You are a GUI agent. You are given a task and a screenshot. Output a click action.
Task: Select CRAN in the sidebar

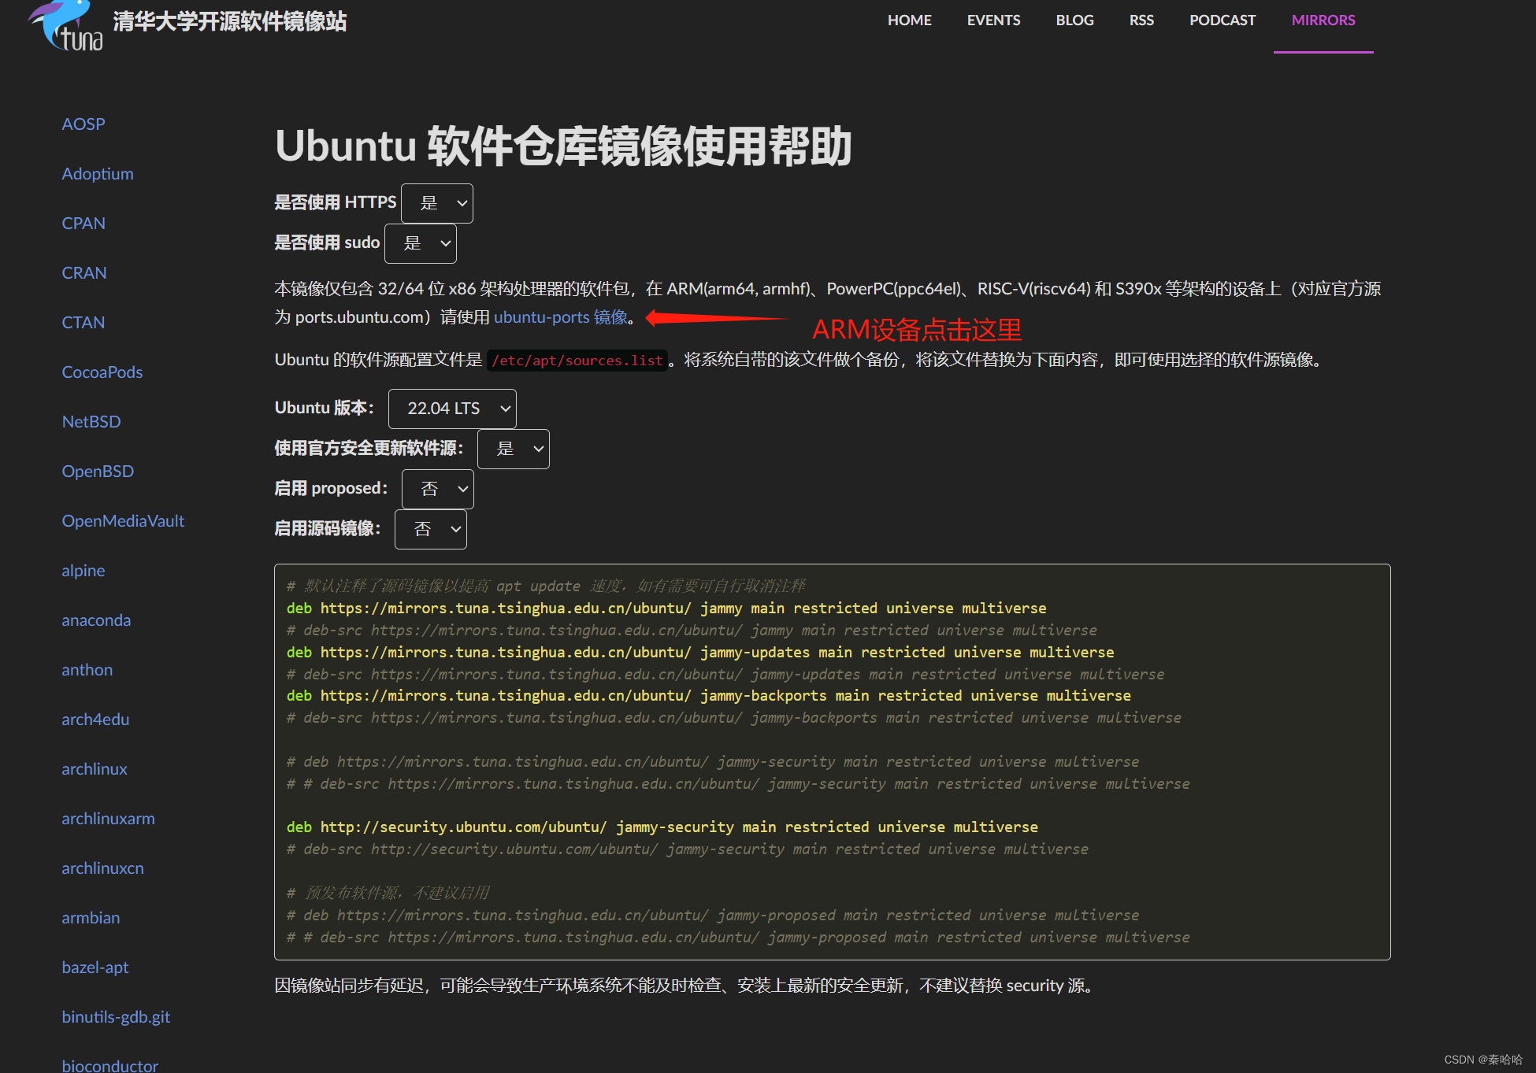tap(84, 273)
